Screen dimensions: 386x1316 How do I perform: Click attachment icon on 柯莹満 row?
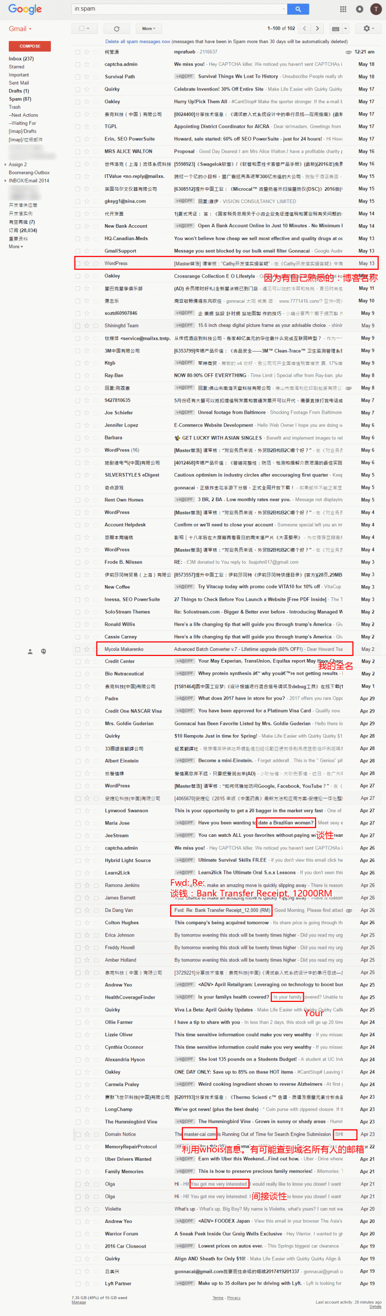348,52
